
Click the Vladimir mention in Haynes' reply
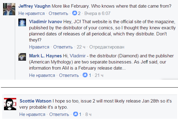click(78, 56)
